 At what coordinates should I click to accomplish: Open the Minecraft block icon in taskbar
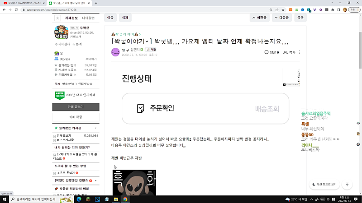pyautogui.click(x=88, y=199)
